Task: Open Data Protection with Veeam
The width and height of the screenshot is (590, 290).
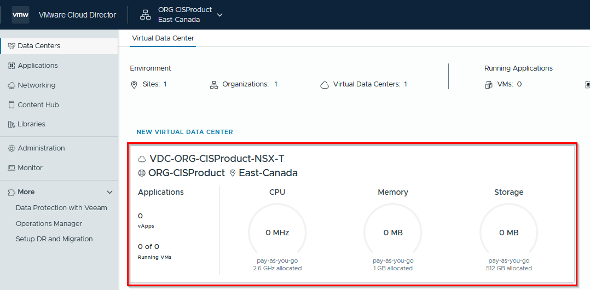Action: coord(61,207)
